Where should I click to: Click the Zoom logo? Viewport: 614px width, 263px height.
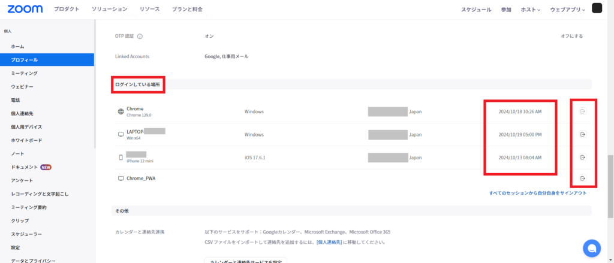[x=25, y=9]
